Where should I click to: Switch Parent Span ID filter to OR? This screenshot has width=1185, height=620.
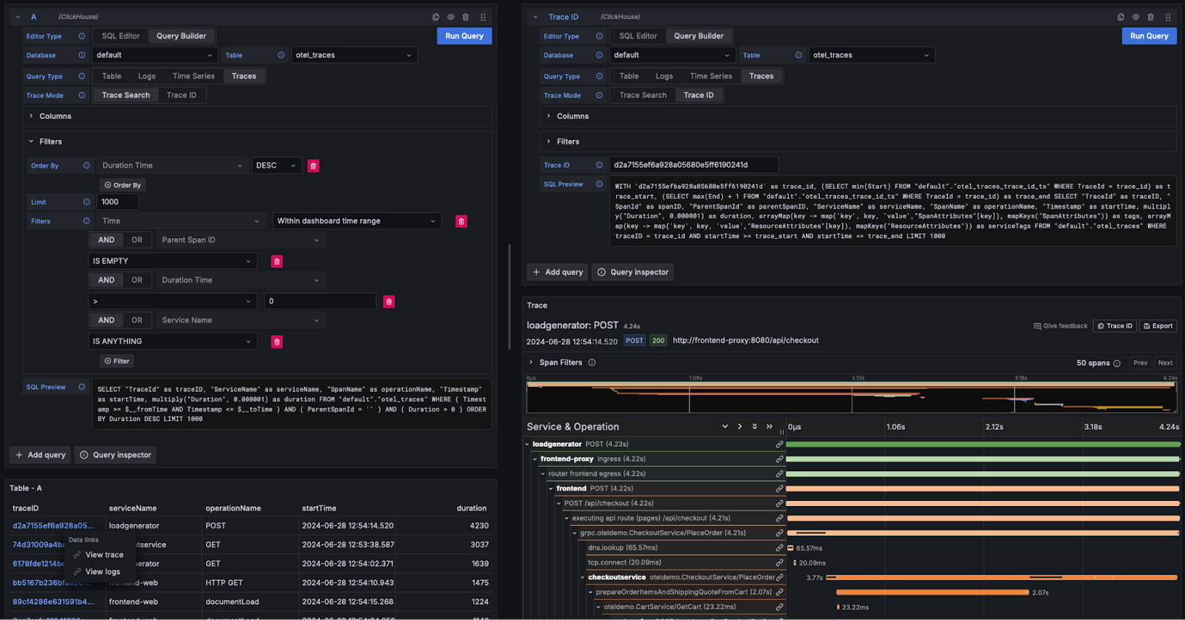tap(137, 240)
